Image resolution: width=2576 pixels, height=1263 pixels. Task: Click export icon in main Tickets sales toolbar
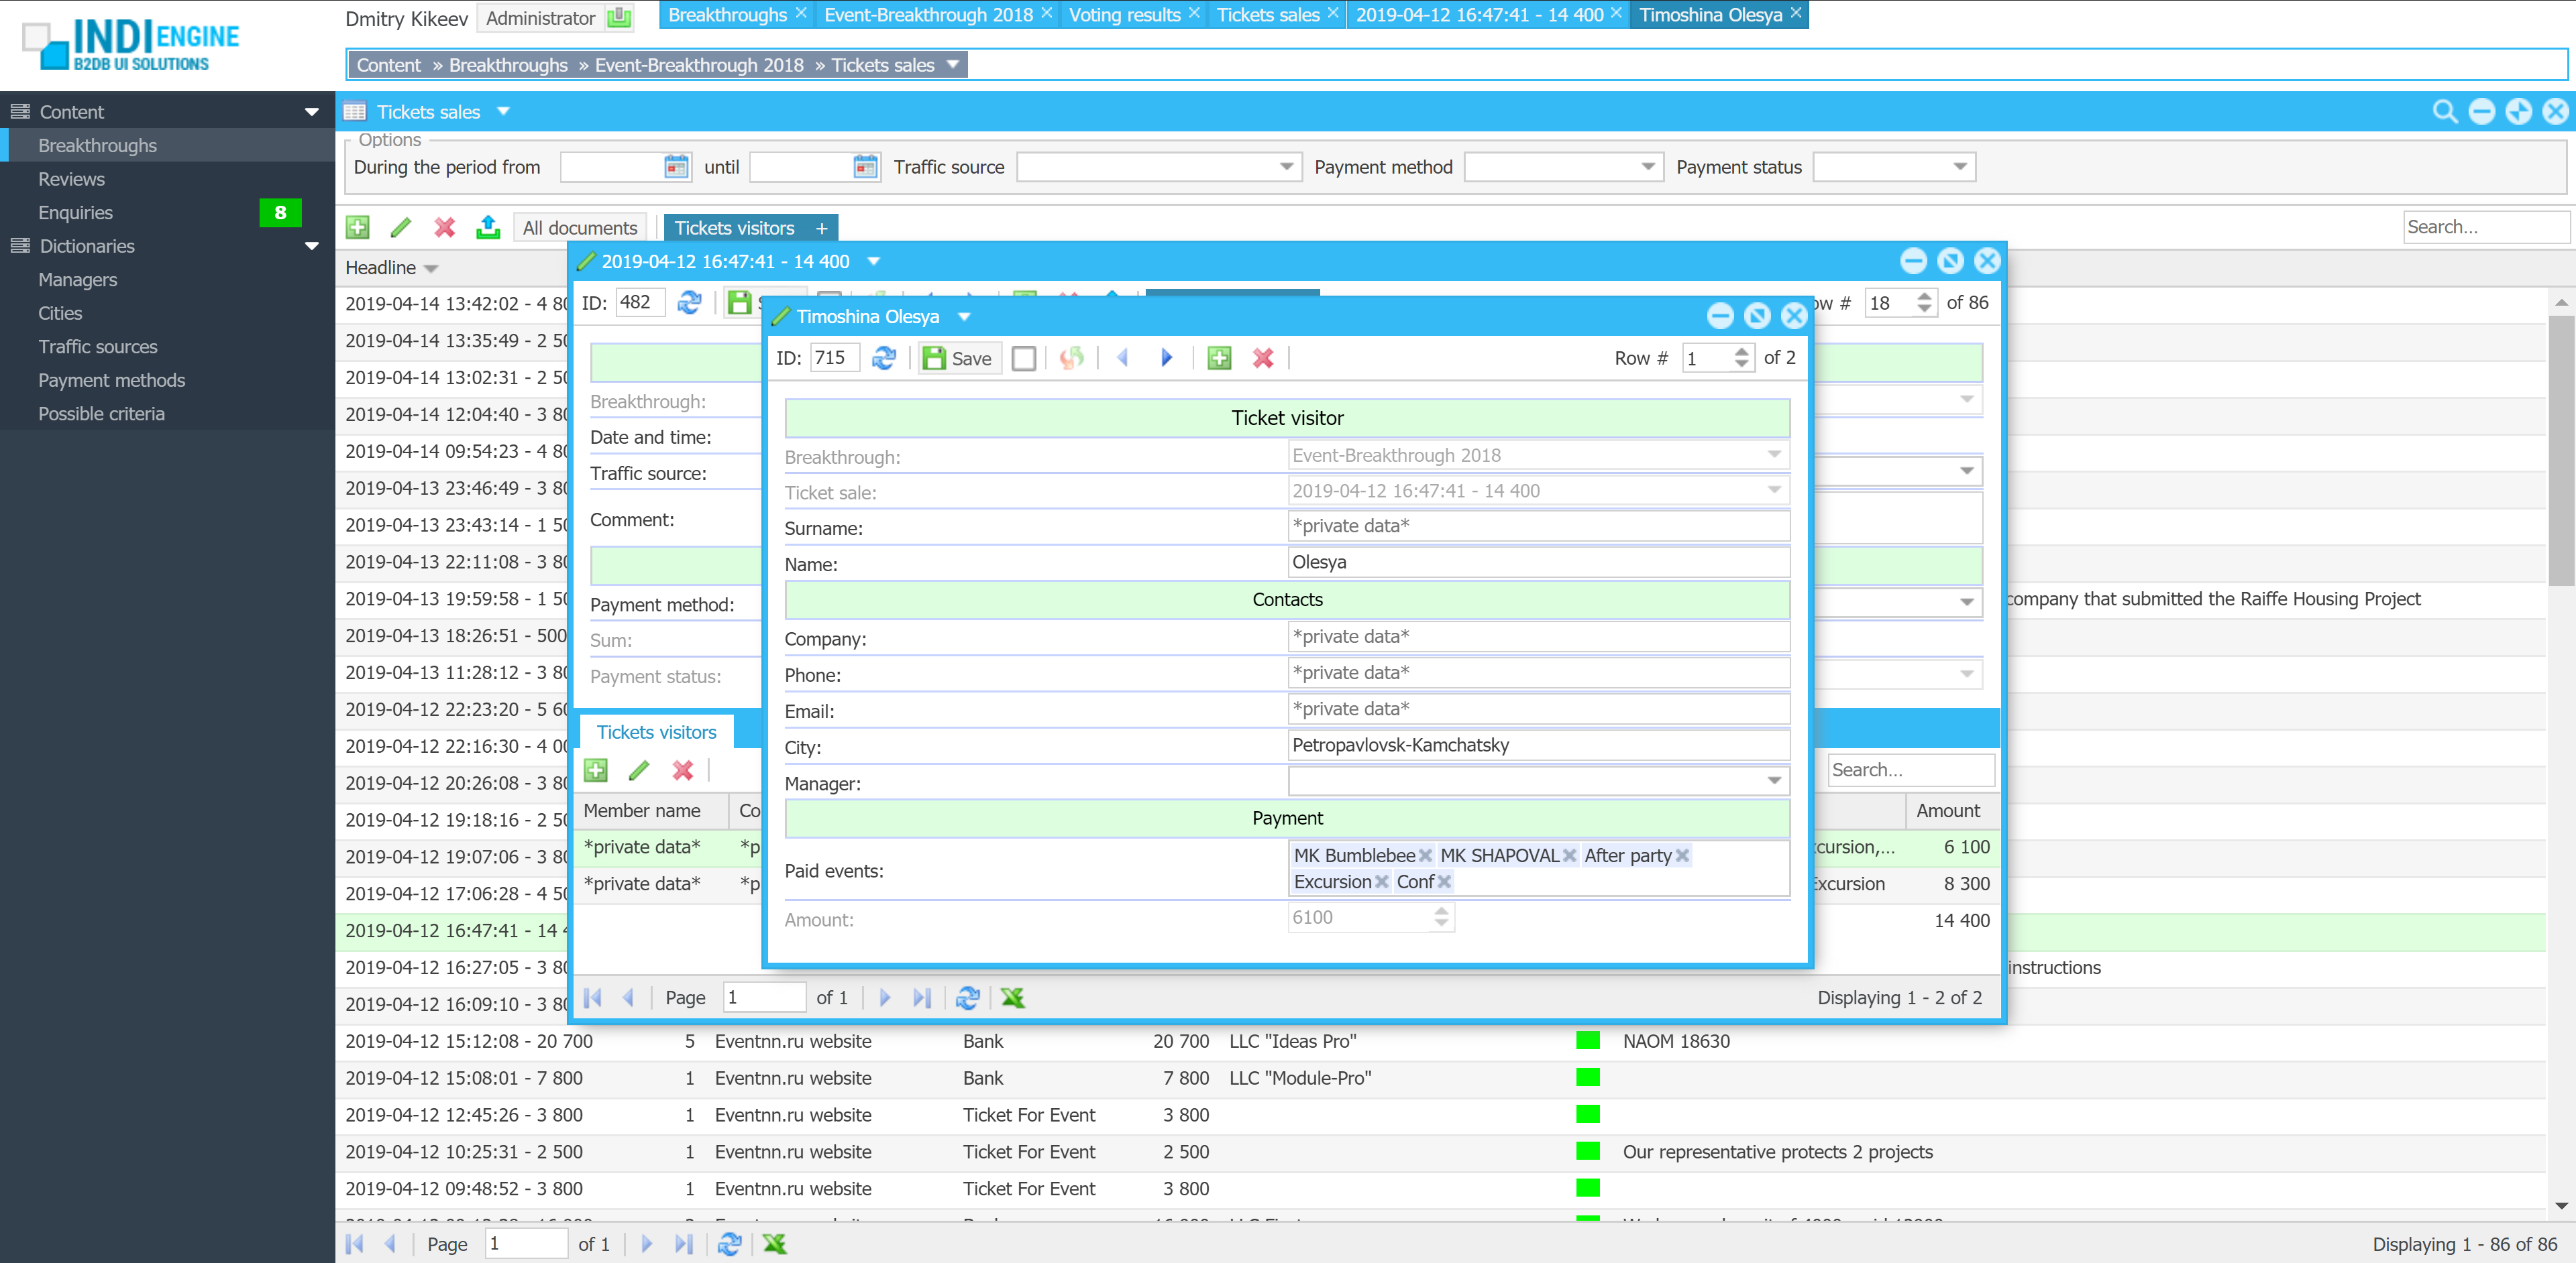488,228
